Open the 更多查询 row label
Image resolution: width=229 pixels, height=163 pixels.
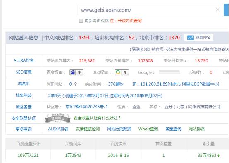[x=24, y=129]
